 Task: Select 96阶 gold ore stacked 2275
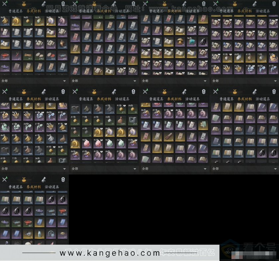[x=5, y=21]
